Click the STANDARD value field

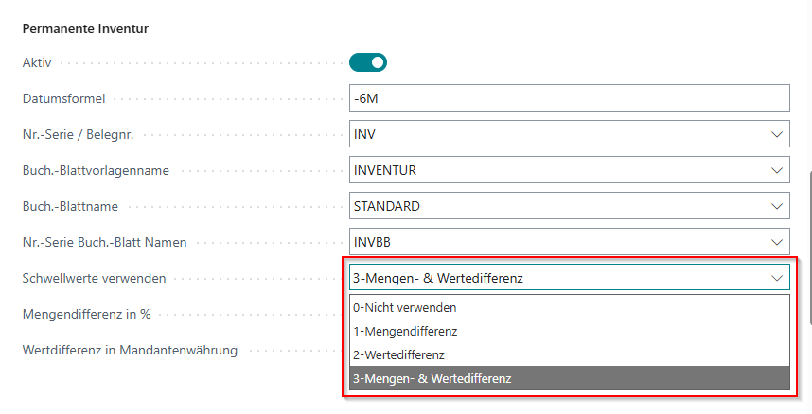pyautogui.click(x=558, y=206)
